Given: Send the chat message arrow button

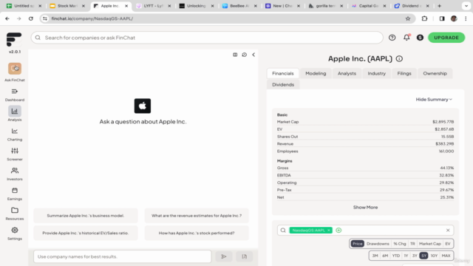Looking at the screenshot, I should 224,256.
